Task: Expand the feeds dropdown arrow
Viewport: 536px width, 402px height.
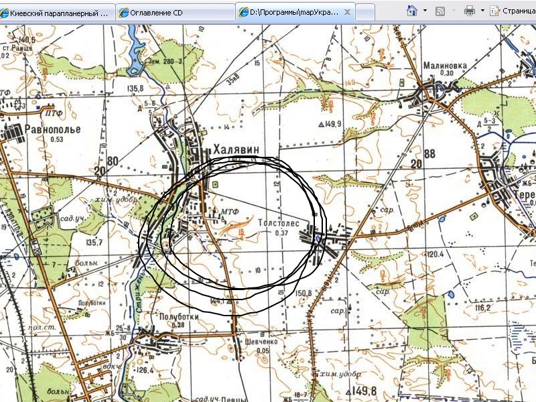Action: point(452,11)
